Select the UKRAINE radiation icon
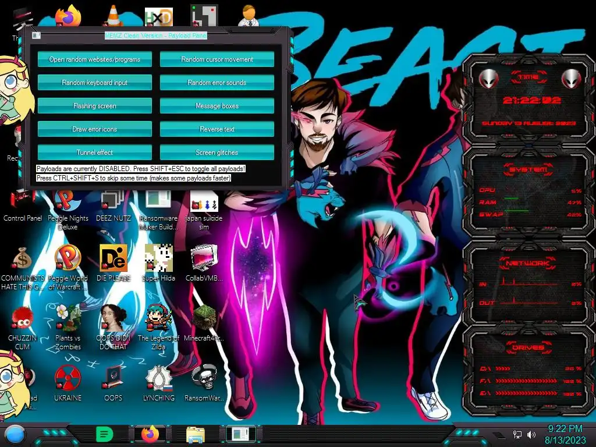 (68, 383)
